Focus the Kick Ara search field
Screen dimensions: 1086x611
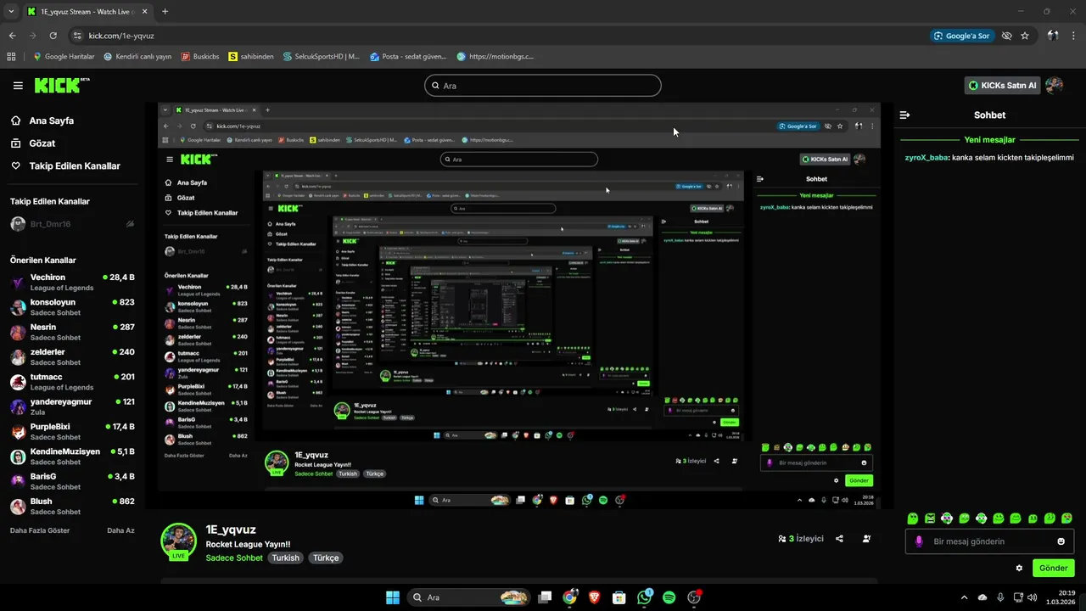[543, 86]
